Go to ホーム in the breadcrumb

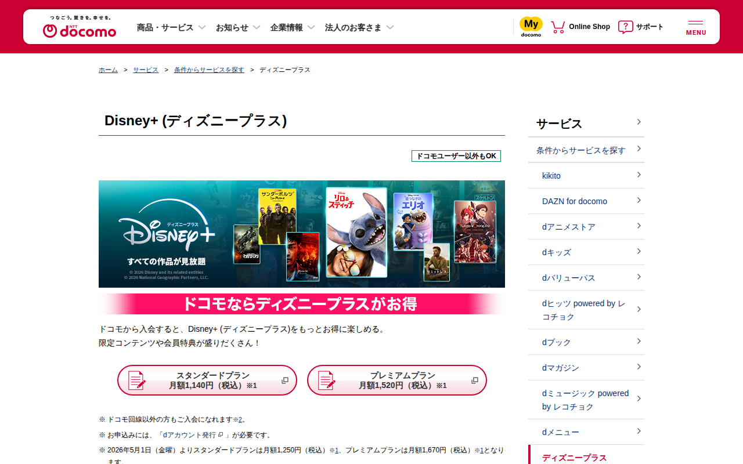click(108, 70)
